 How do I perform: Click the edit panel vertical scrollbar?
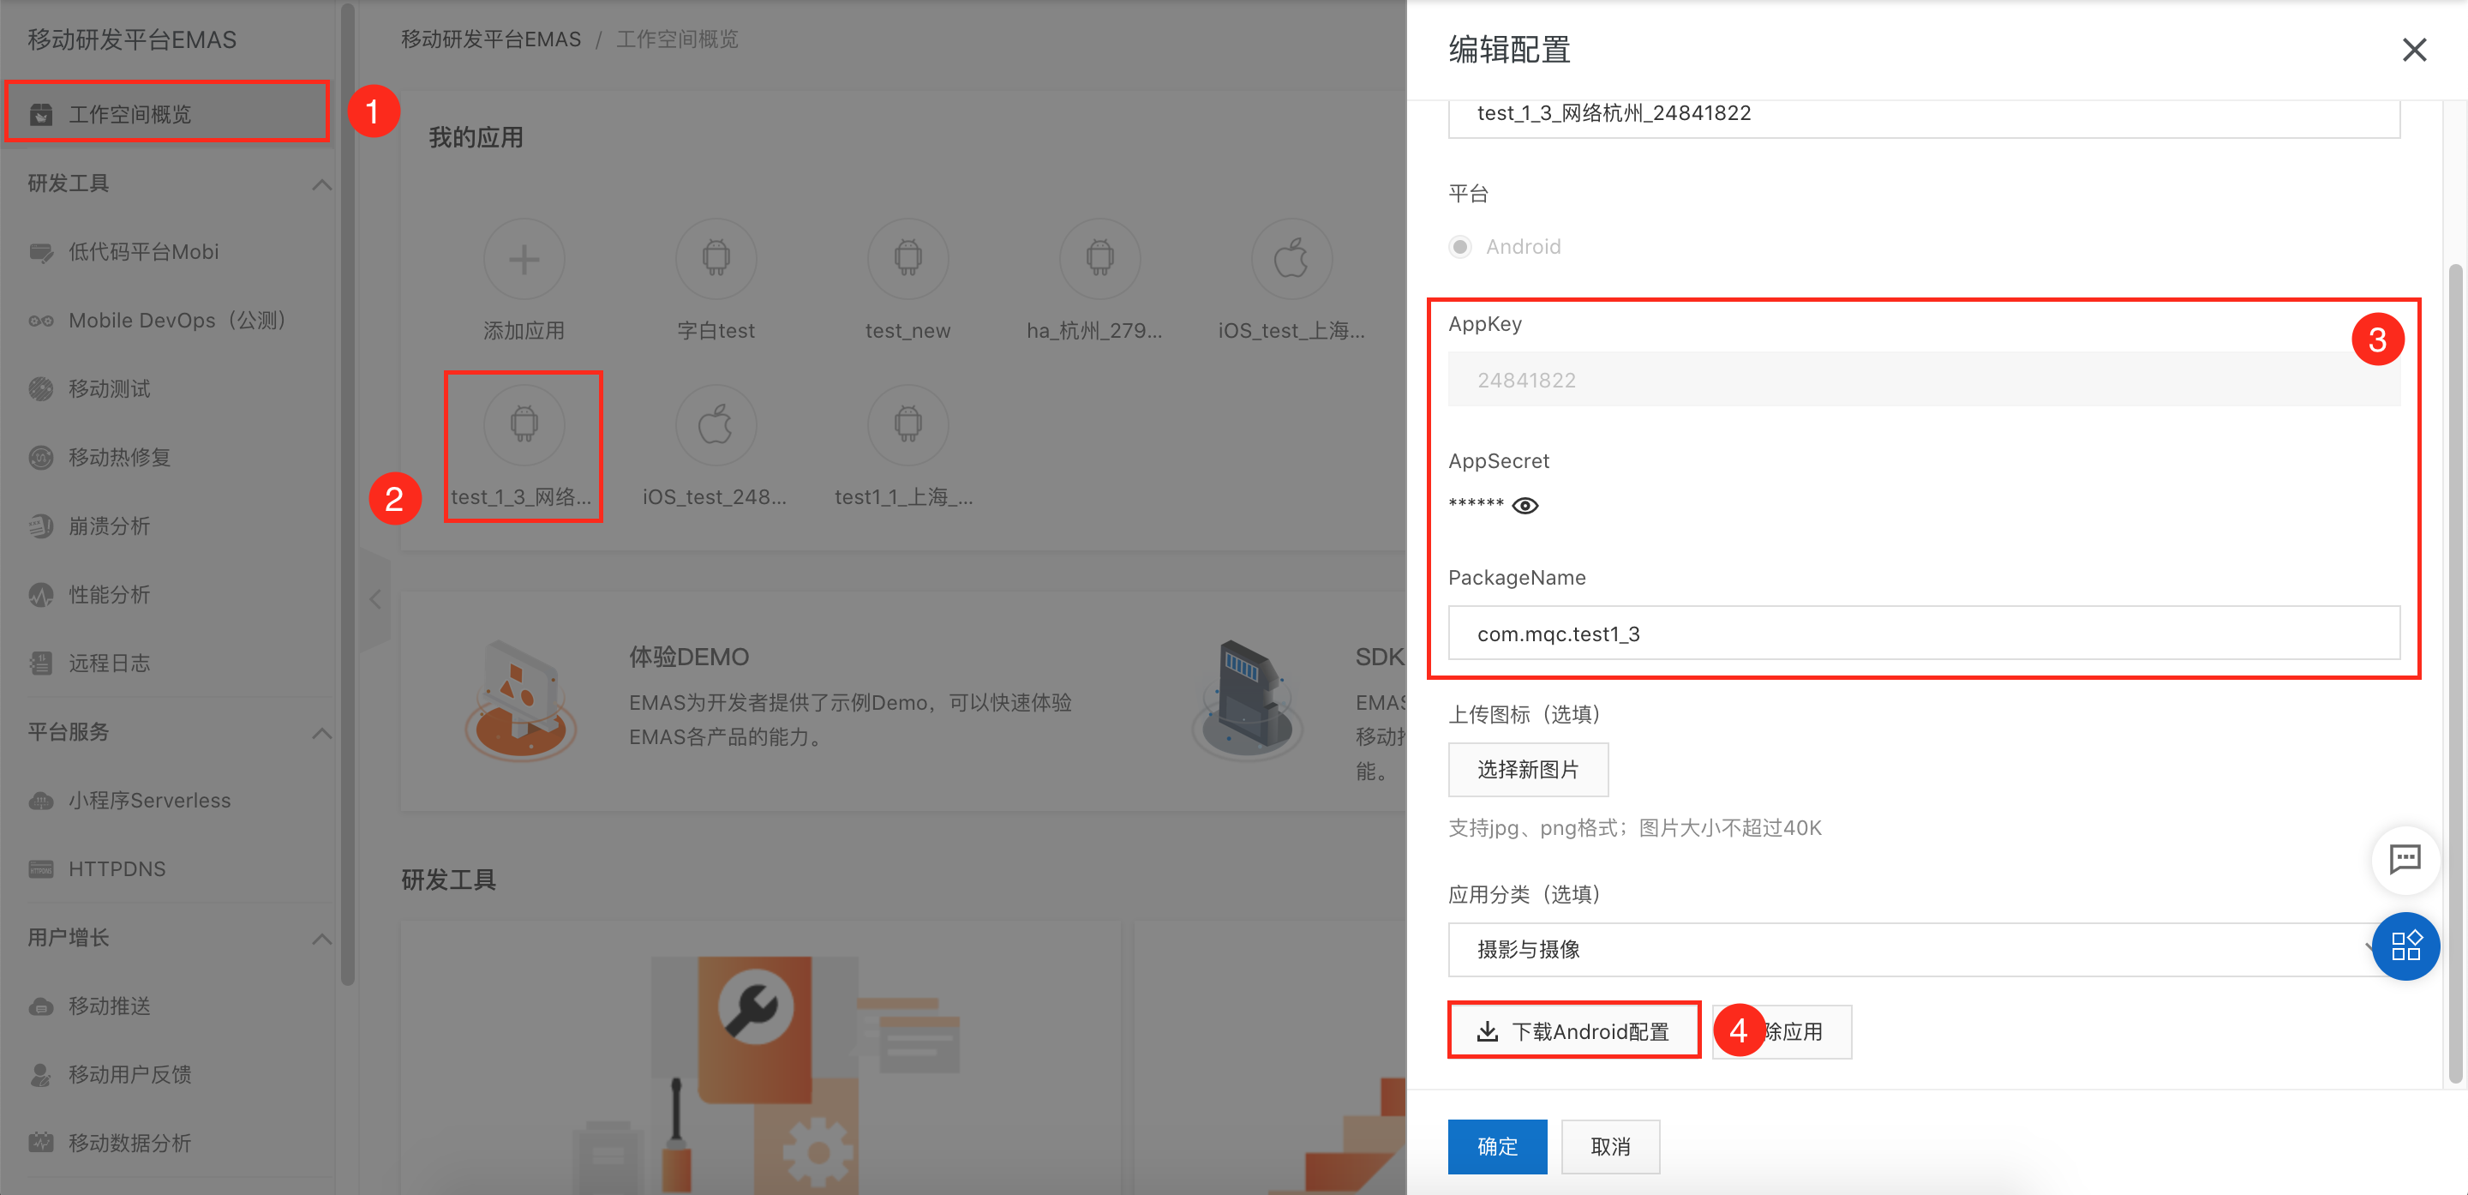point(2455,673)
